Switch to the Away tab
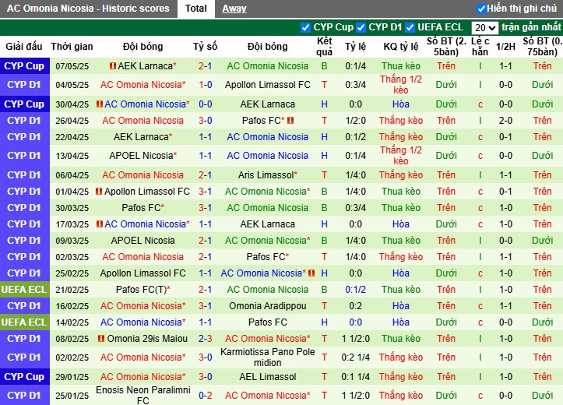Viewport: 563px width, 405px height. (234, 9)
